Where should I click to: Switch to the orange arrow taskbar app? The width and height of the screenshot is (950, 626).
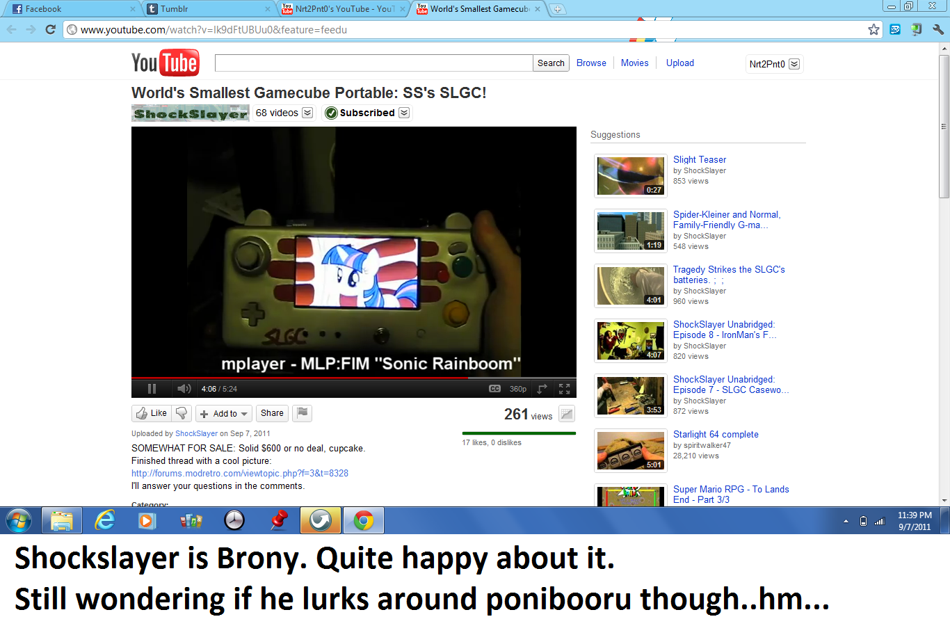[321, 520]
